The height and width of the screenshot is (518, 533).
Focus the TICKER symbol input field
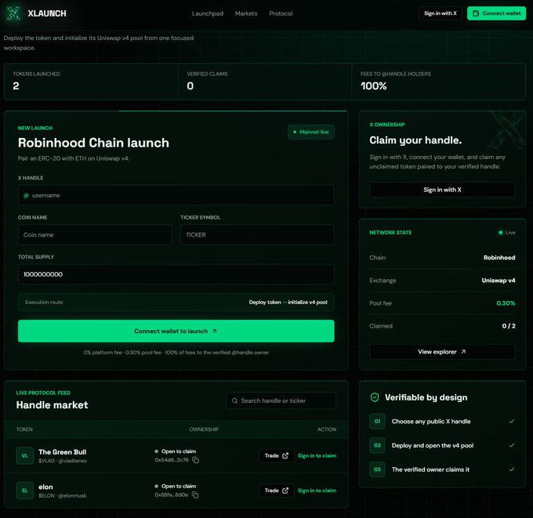click(x=257, y=234)
